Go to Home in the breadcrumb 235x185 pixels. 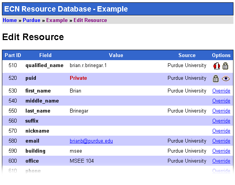(x=10, y=20)
